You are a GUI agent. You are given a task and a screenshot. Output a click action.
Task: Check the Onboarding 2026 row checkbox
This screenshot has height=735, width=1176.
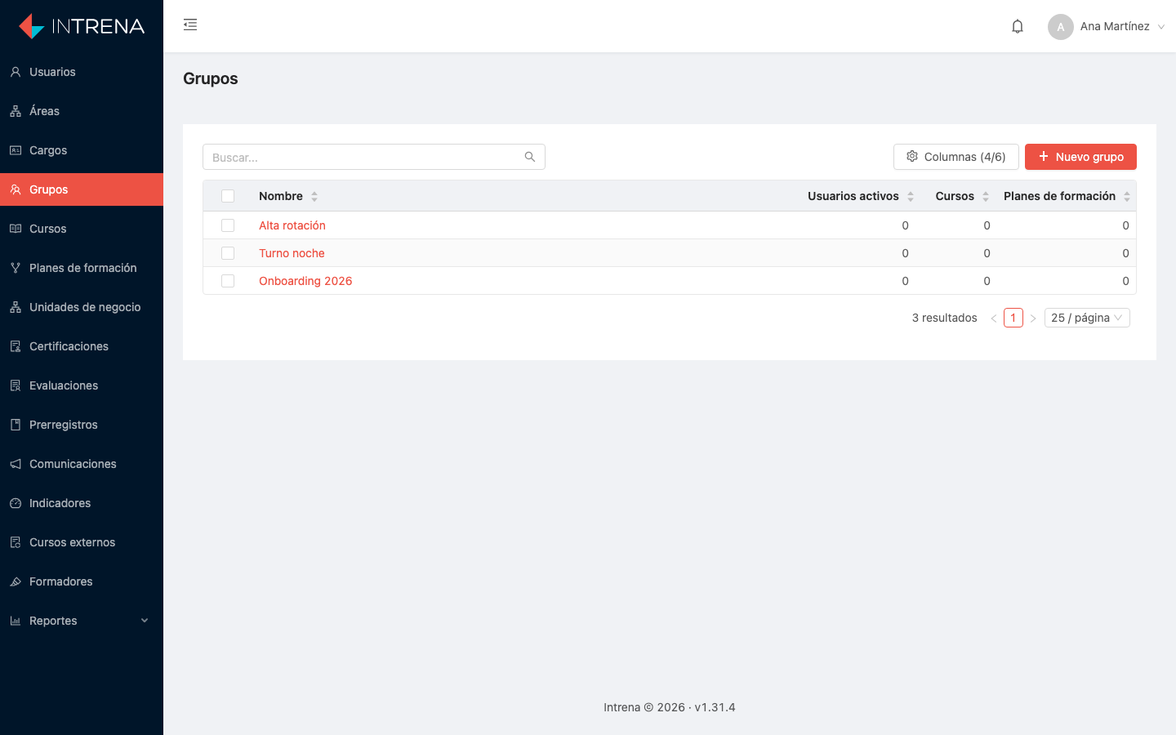[x=228, y=281]
